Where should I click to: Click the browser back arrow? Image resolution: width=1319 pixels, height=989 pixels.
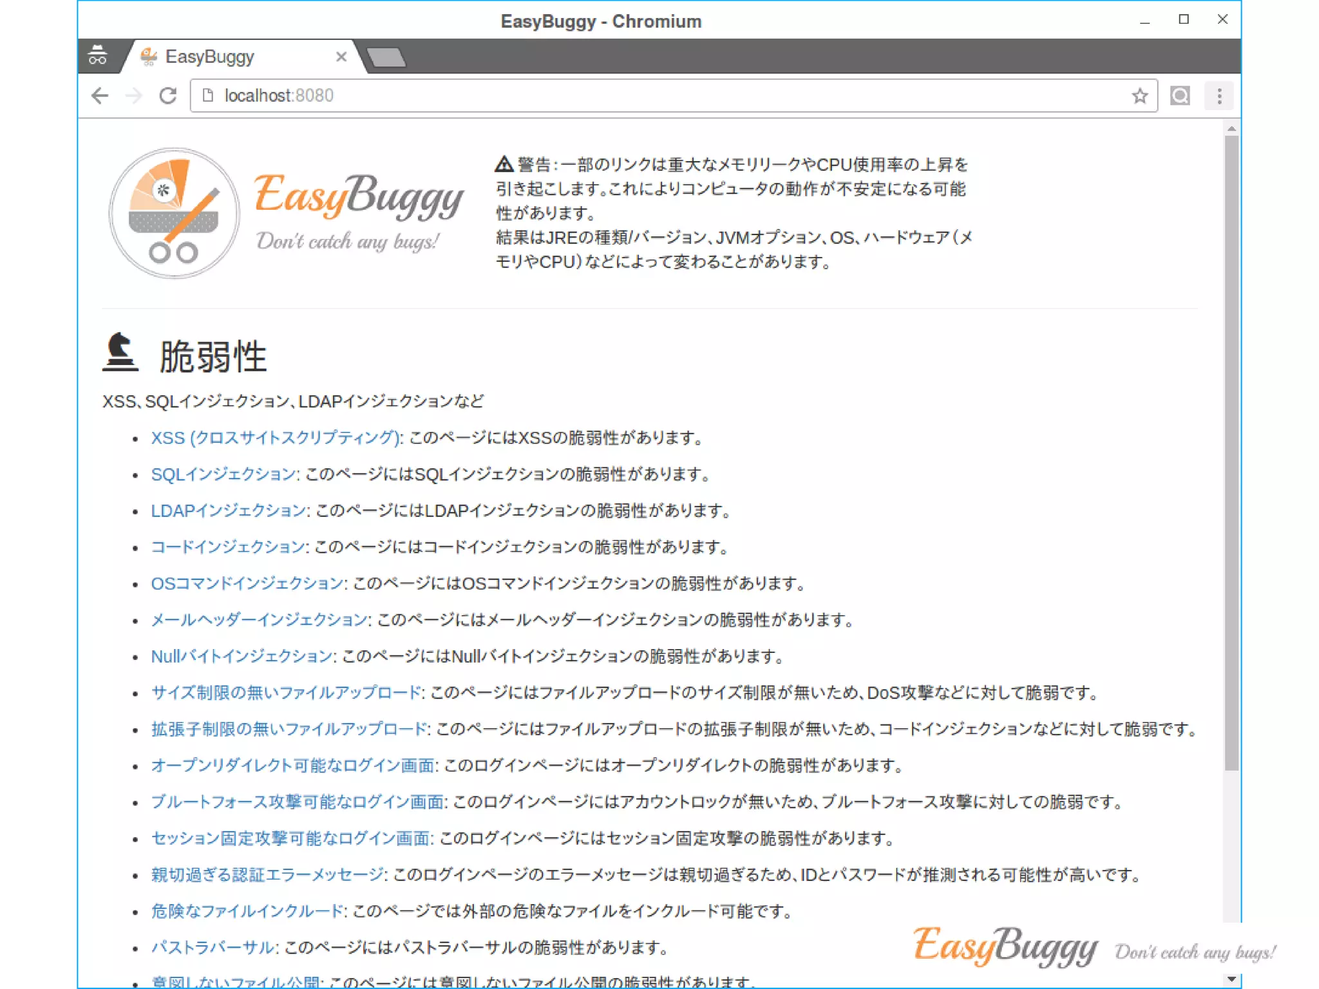click(100, 96)
